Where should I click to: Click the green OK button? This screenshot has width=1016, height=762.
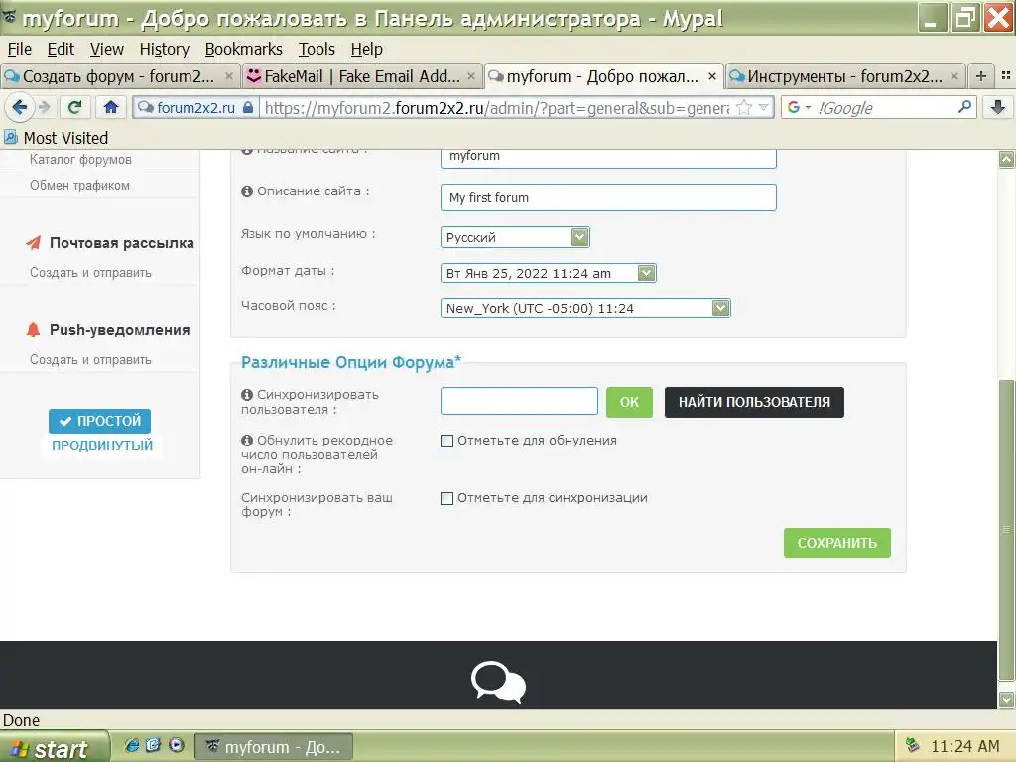(x=629, y=403)
